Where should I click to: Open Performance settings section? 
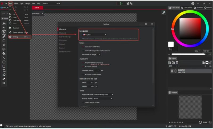[65, 52]
